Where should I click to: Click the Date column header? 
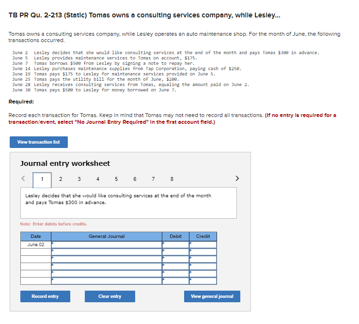(36, 236)
